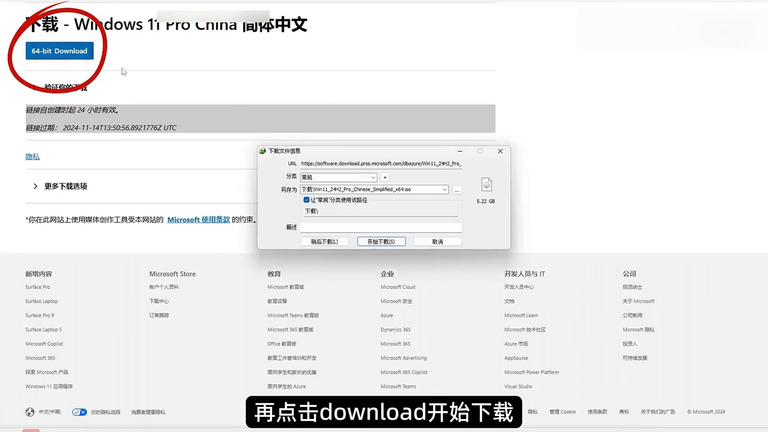Image resolution: width=768 pixels, height=432 pixels.
Task: Open 关于我们的广告 footer link
Action: pos(658,412)
